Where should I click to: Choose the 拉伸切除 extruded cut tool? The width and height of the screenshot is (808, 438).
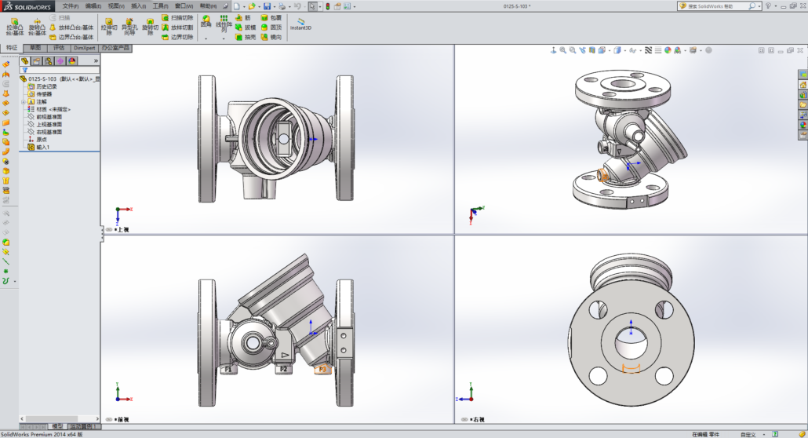coord(108,27)
